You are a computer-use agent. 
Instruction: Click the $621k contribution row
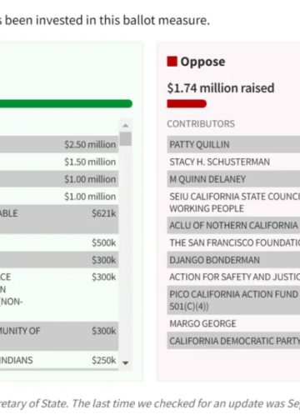59,219
